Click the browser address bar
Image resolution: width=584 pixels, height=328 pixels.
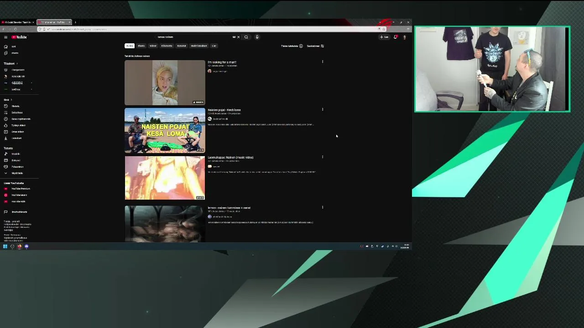tap(212, 29)
